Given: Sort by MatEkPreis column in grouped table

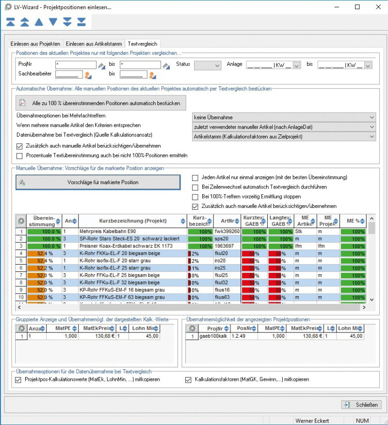Looking at the screenshot, I should click(112, 329).
